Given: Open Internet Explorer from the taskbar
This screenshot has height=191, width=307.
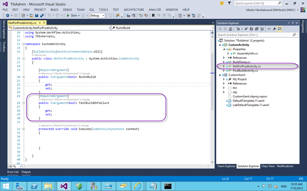Looking at the screenshot, I should 137,186.
